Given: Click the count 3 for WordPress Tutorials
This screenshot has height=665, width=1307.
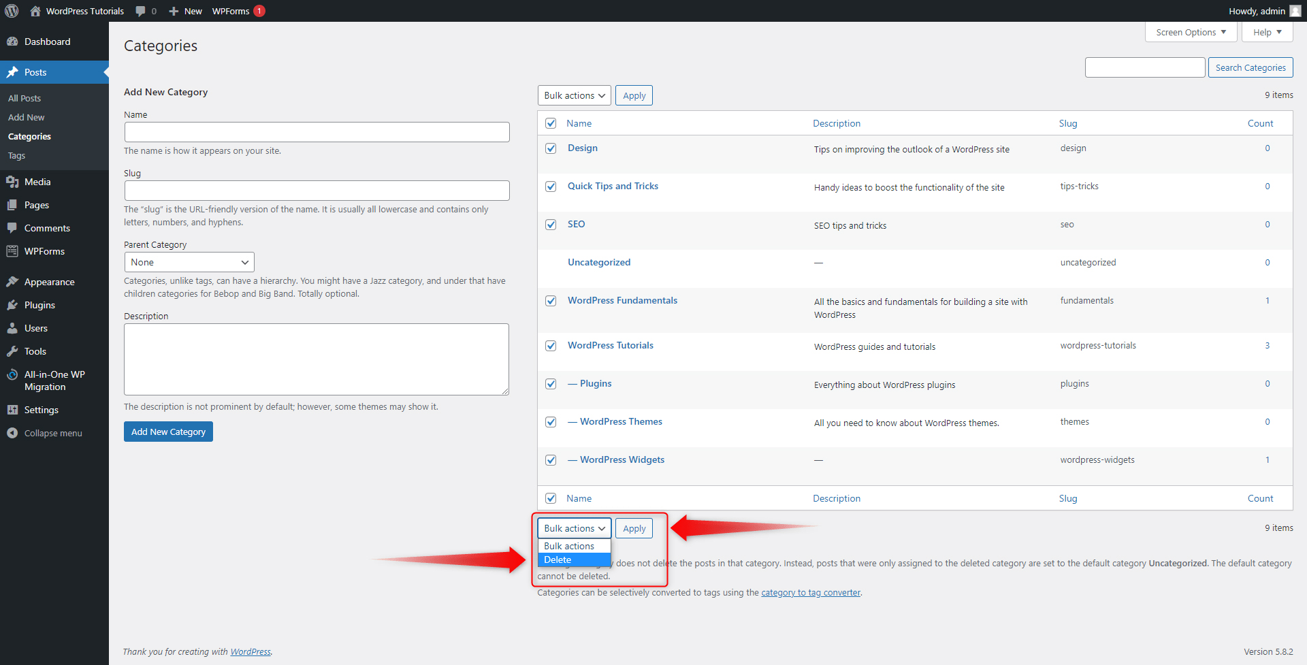Looking at the screenshot, I should 1268,346.
